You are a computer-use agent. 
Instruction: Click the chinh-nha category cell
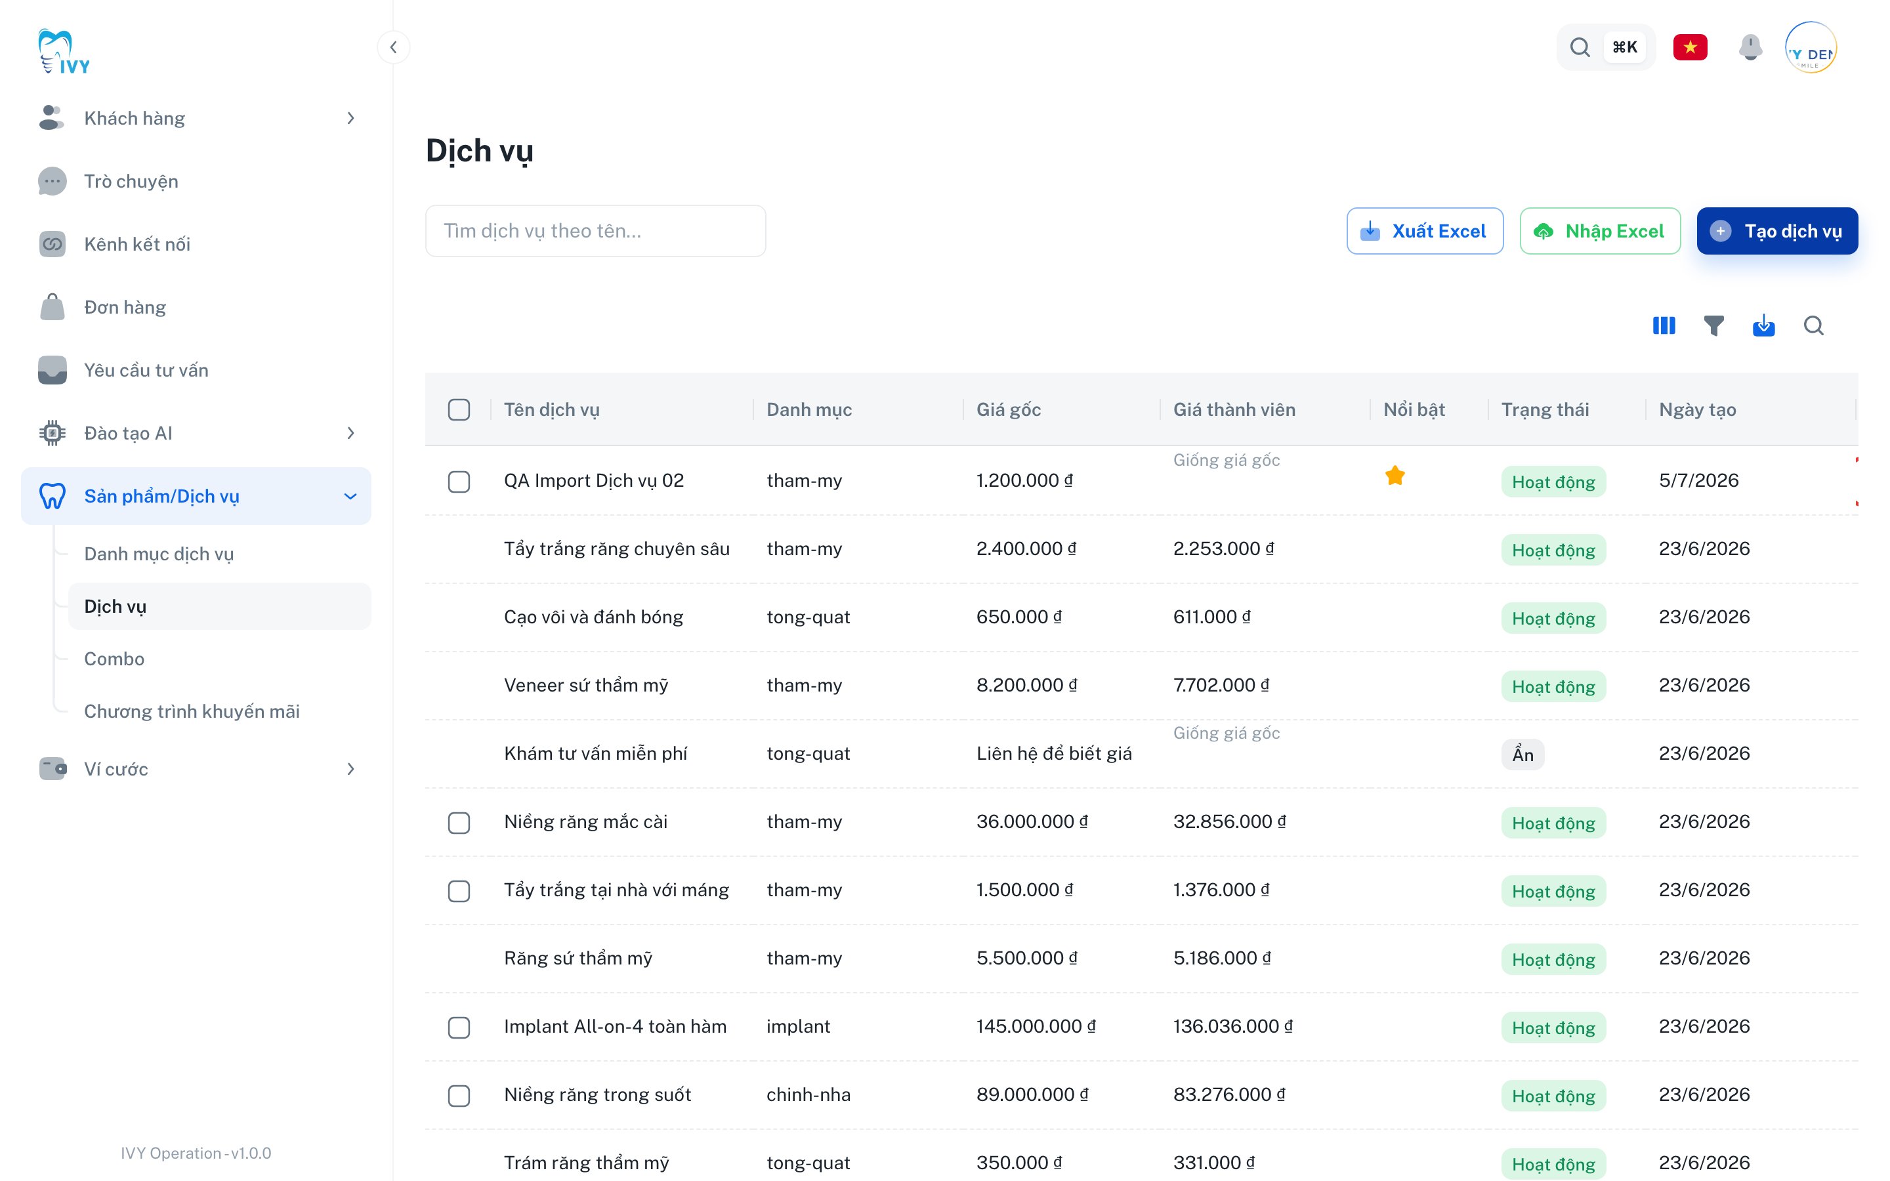tap(808, 1094)
